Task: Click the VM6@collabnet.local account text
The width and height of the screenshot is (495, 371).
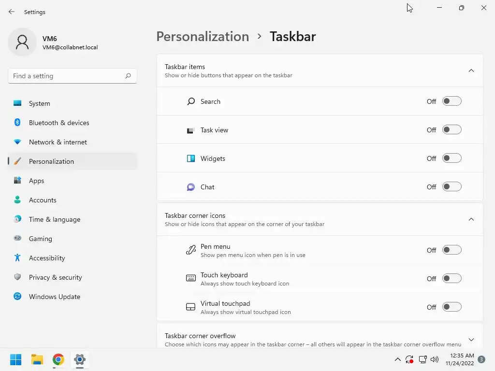Action: click(70, 47)
